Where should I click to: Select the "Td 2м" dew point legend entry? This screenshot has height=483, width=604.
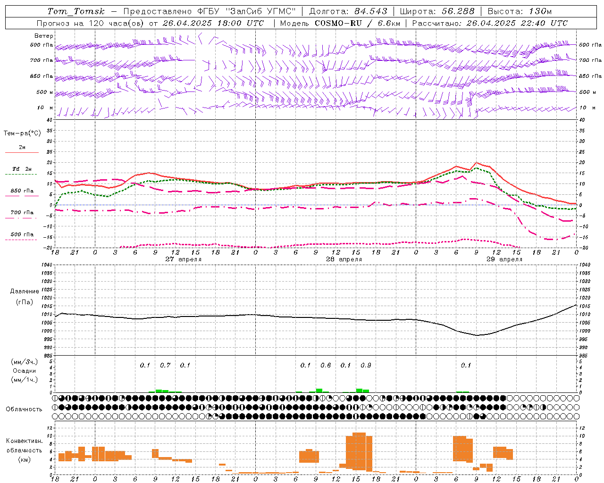(x=22, y=169)
